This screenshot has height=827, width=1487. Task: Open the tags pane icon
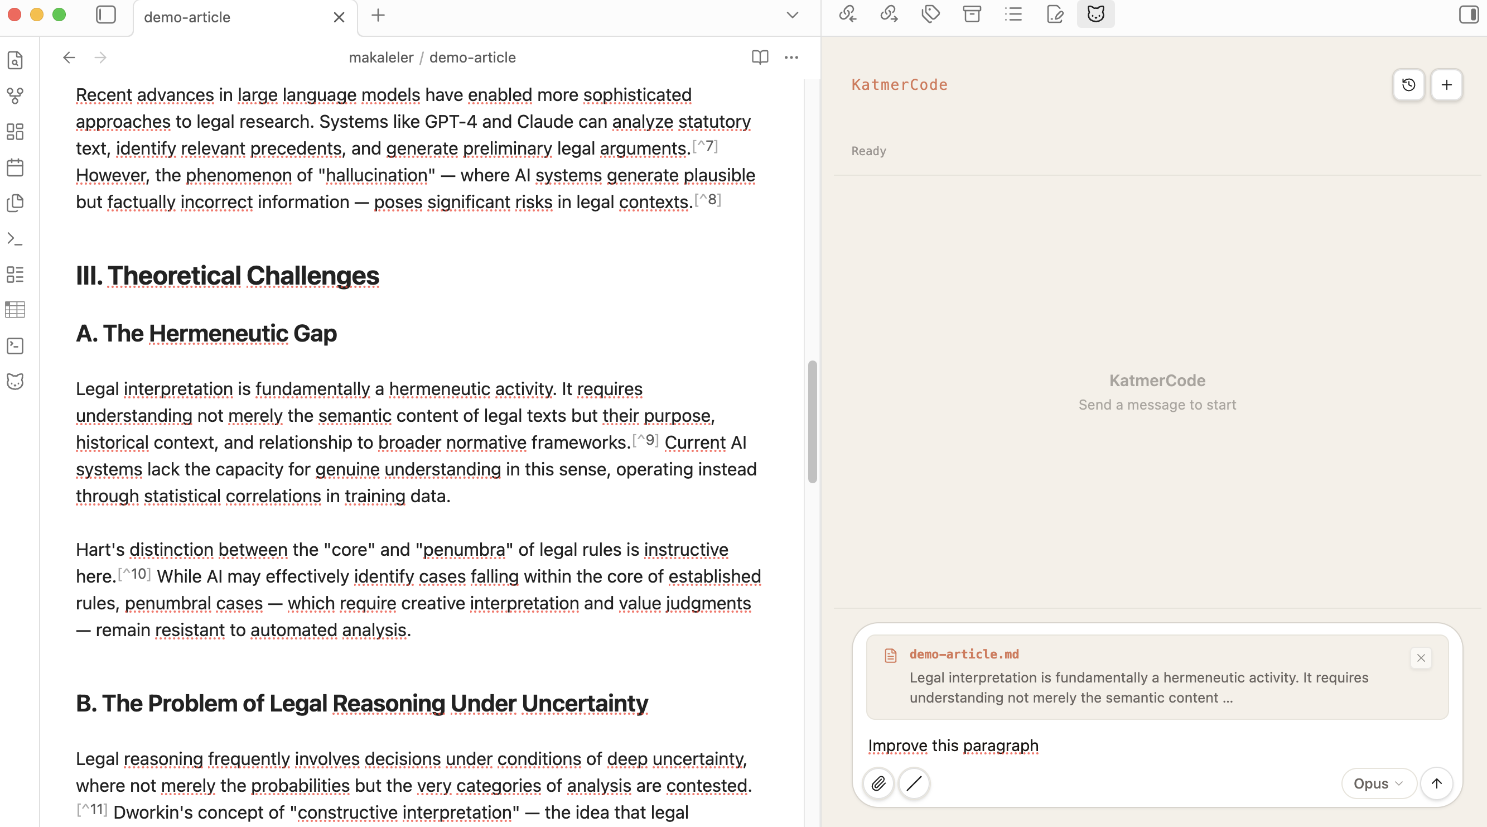930,14
